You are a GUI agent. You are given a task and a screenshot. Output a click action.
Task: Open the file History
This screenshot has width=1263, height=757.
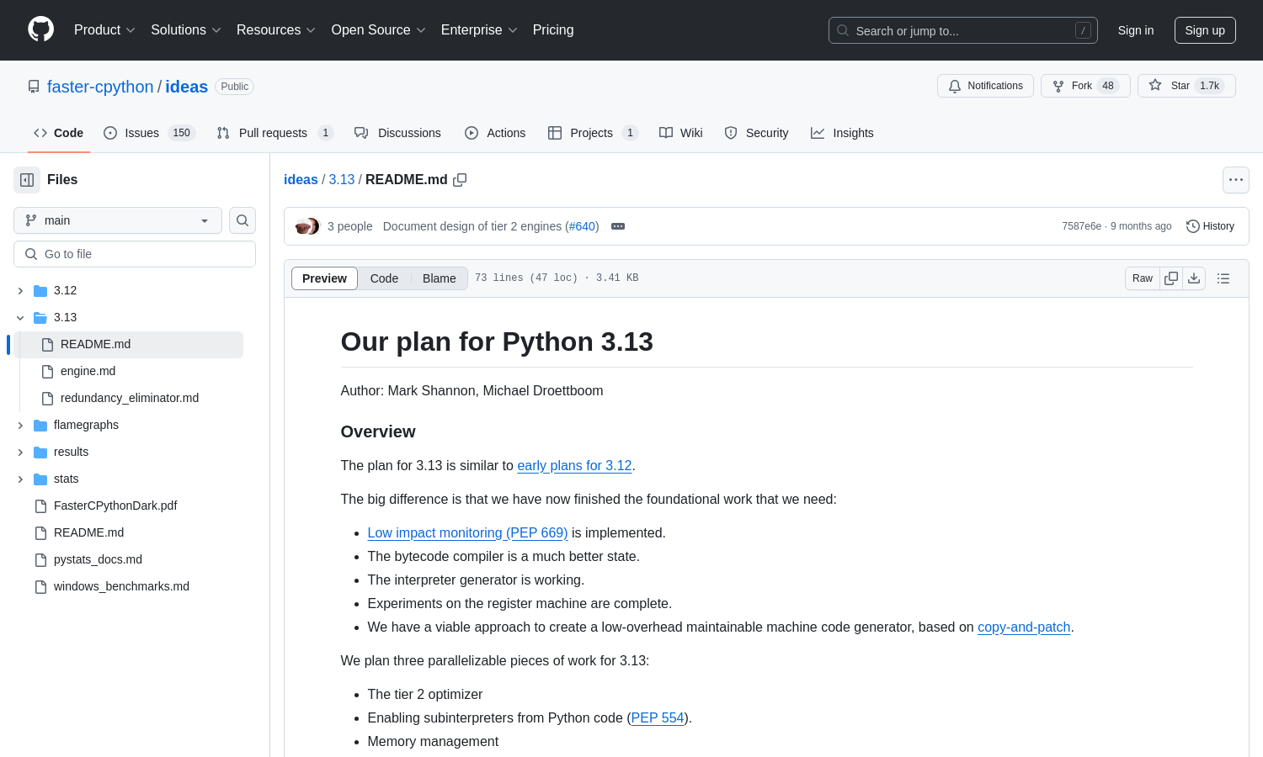[x=1210, y=225]
